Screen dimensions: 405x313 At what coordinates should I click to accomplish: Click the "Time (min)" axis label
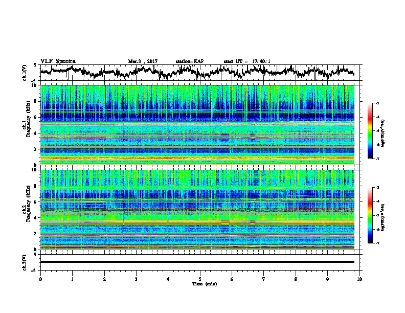click(205, 284)
